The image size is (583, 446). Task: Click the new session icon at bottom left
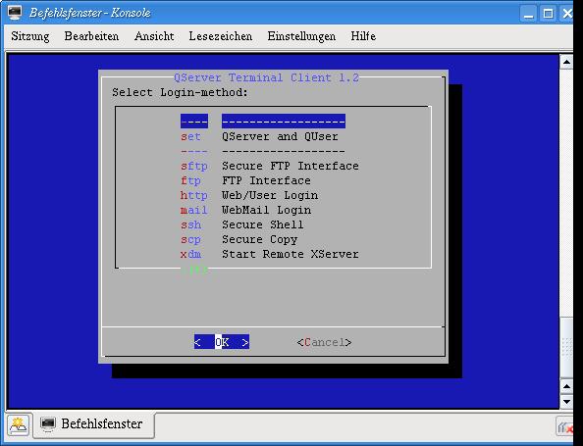point(18,425)
